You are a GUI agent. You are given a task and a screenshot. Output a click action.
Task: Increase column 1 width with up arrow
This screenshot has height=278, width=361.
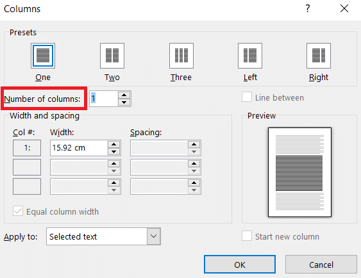113,144
